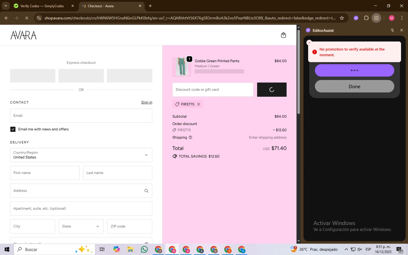Click the page vertical scrollbar thumb
The width and height of the screenshot is (408, 255).
point(298,72)
